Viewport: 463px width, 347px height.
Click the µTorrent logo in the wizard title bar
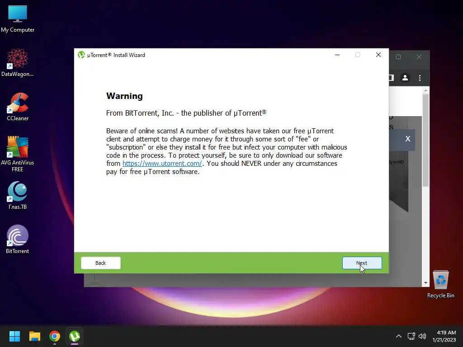click(81, 55)
